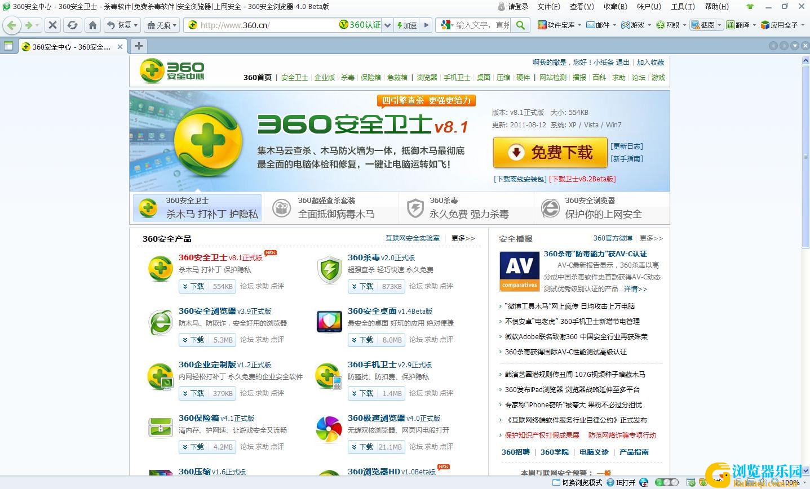Image resolution: width=810 pixels, height=489 pixels.
Task: Go back with the back arrow button
Action: click(12, 25)
